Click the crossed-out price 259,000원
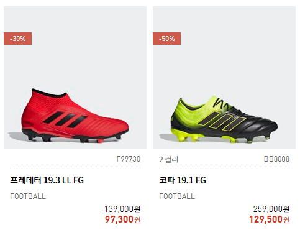The image size is (300, 230). click(x=271, y=209)
